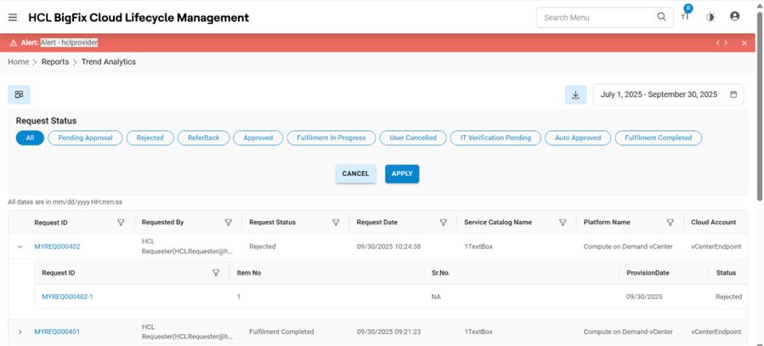Select the Auto Approved status chip

tap(578, 138)
